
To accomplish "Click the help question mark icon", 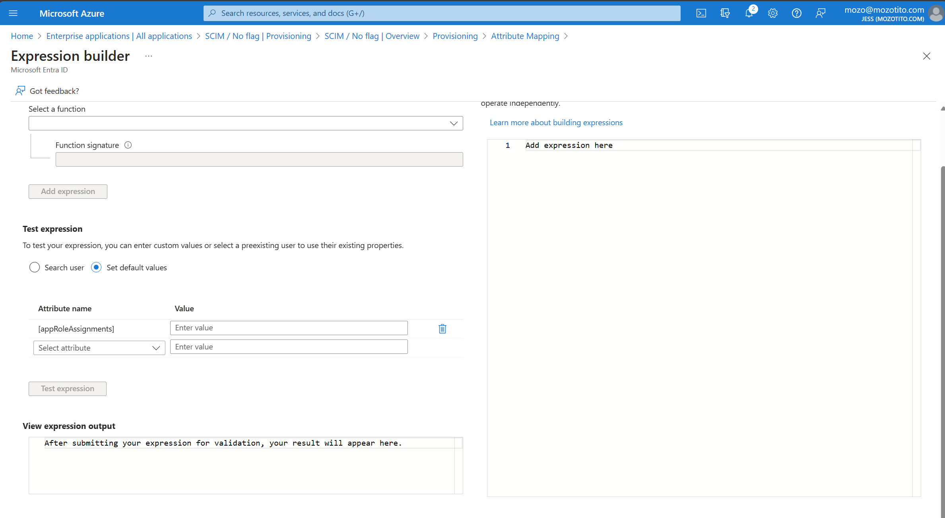I will (x=796, y=13).
